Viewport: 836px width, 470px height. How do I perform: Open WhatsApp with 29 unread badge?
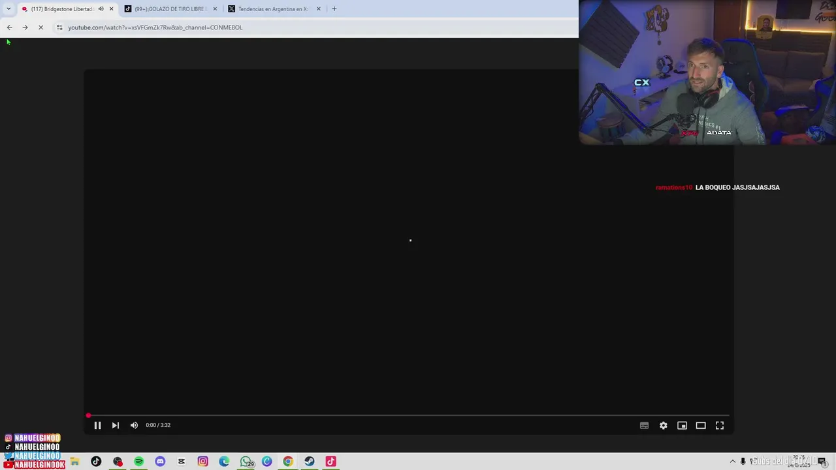coord(246,462)
